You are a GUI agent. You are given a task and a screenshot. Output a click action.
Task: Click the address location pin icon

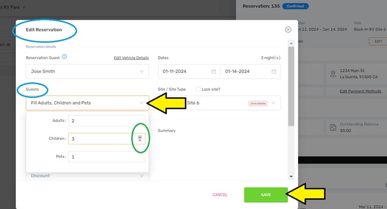(333, 74)
